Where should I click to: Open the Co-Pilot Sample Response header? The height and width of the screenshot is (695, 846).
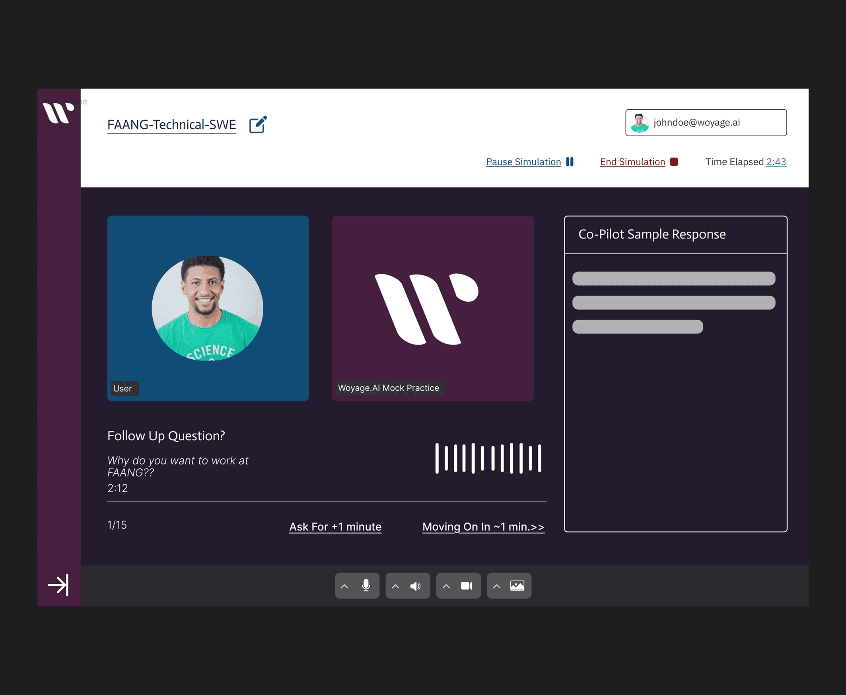[x=652, y=234]
